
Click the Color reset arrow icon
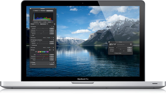[x=52, y=50]
